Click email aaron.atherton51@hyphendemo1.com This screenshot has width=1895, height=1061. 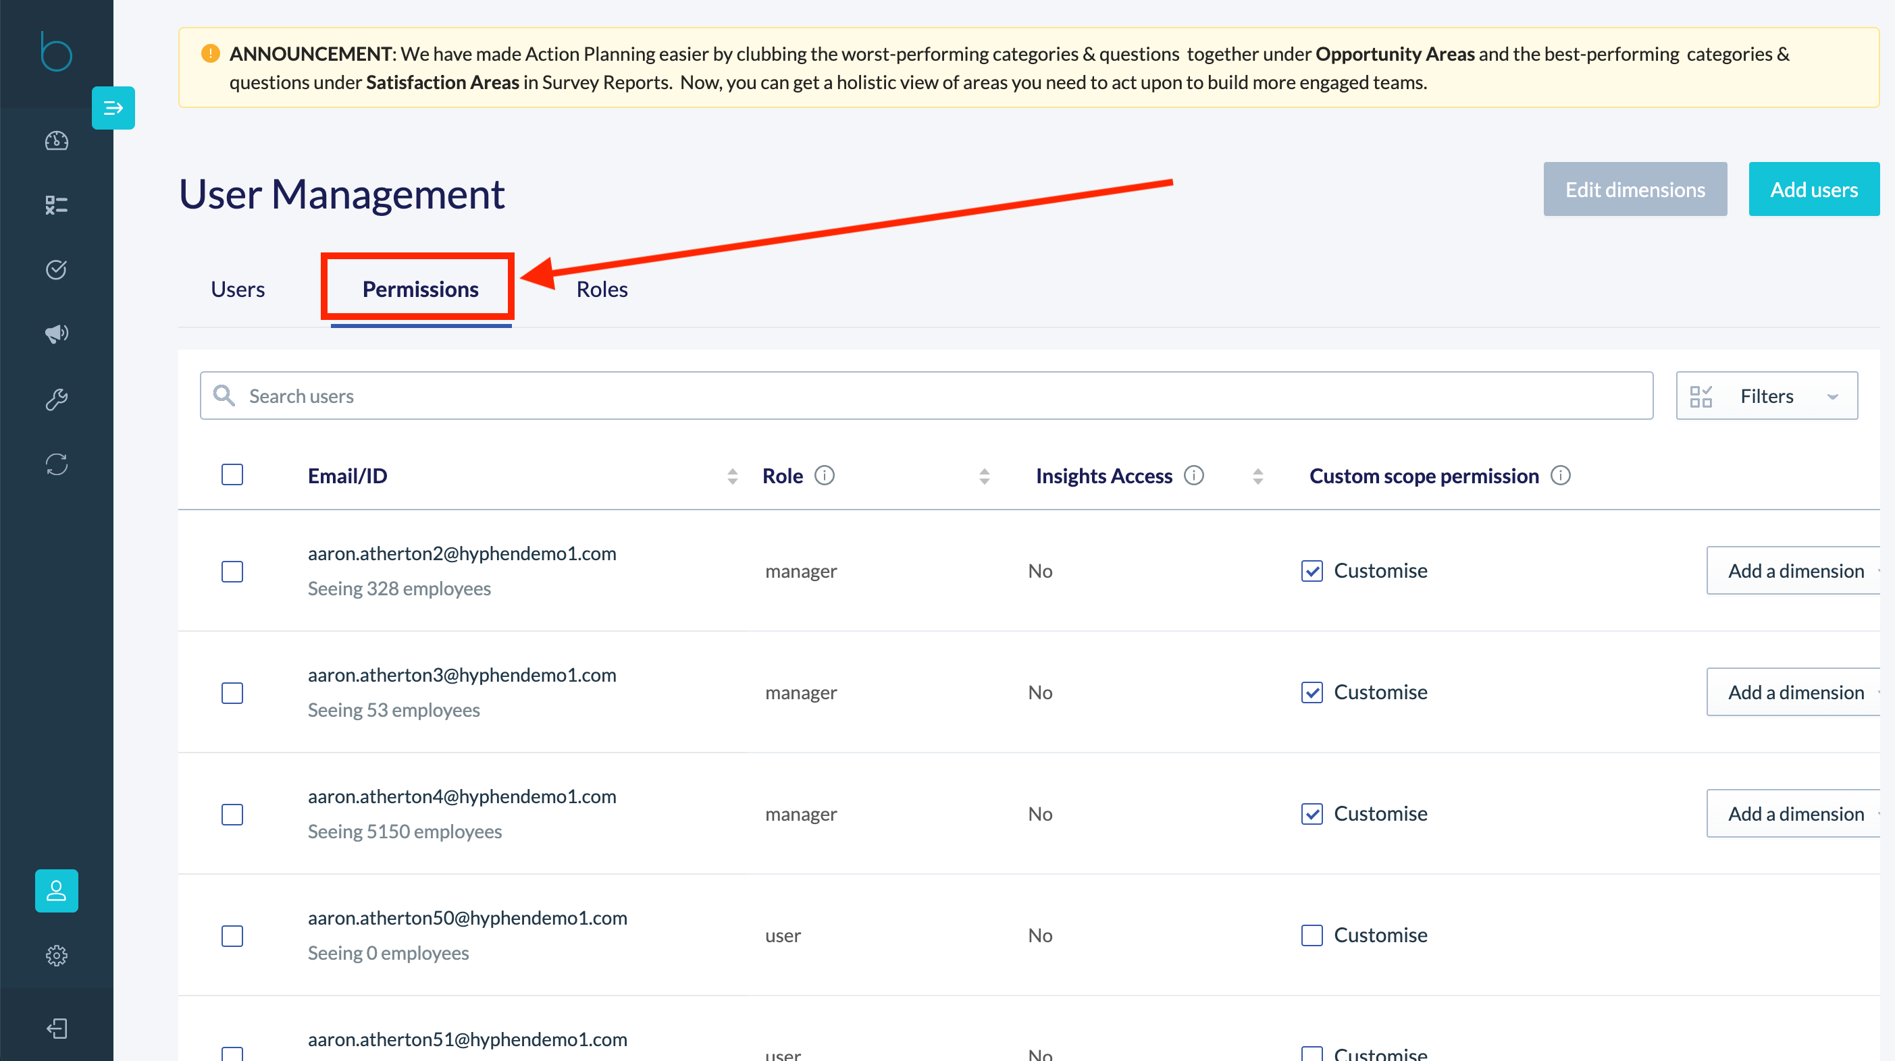467,1038
